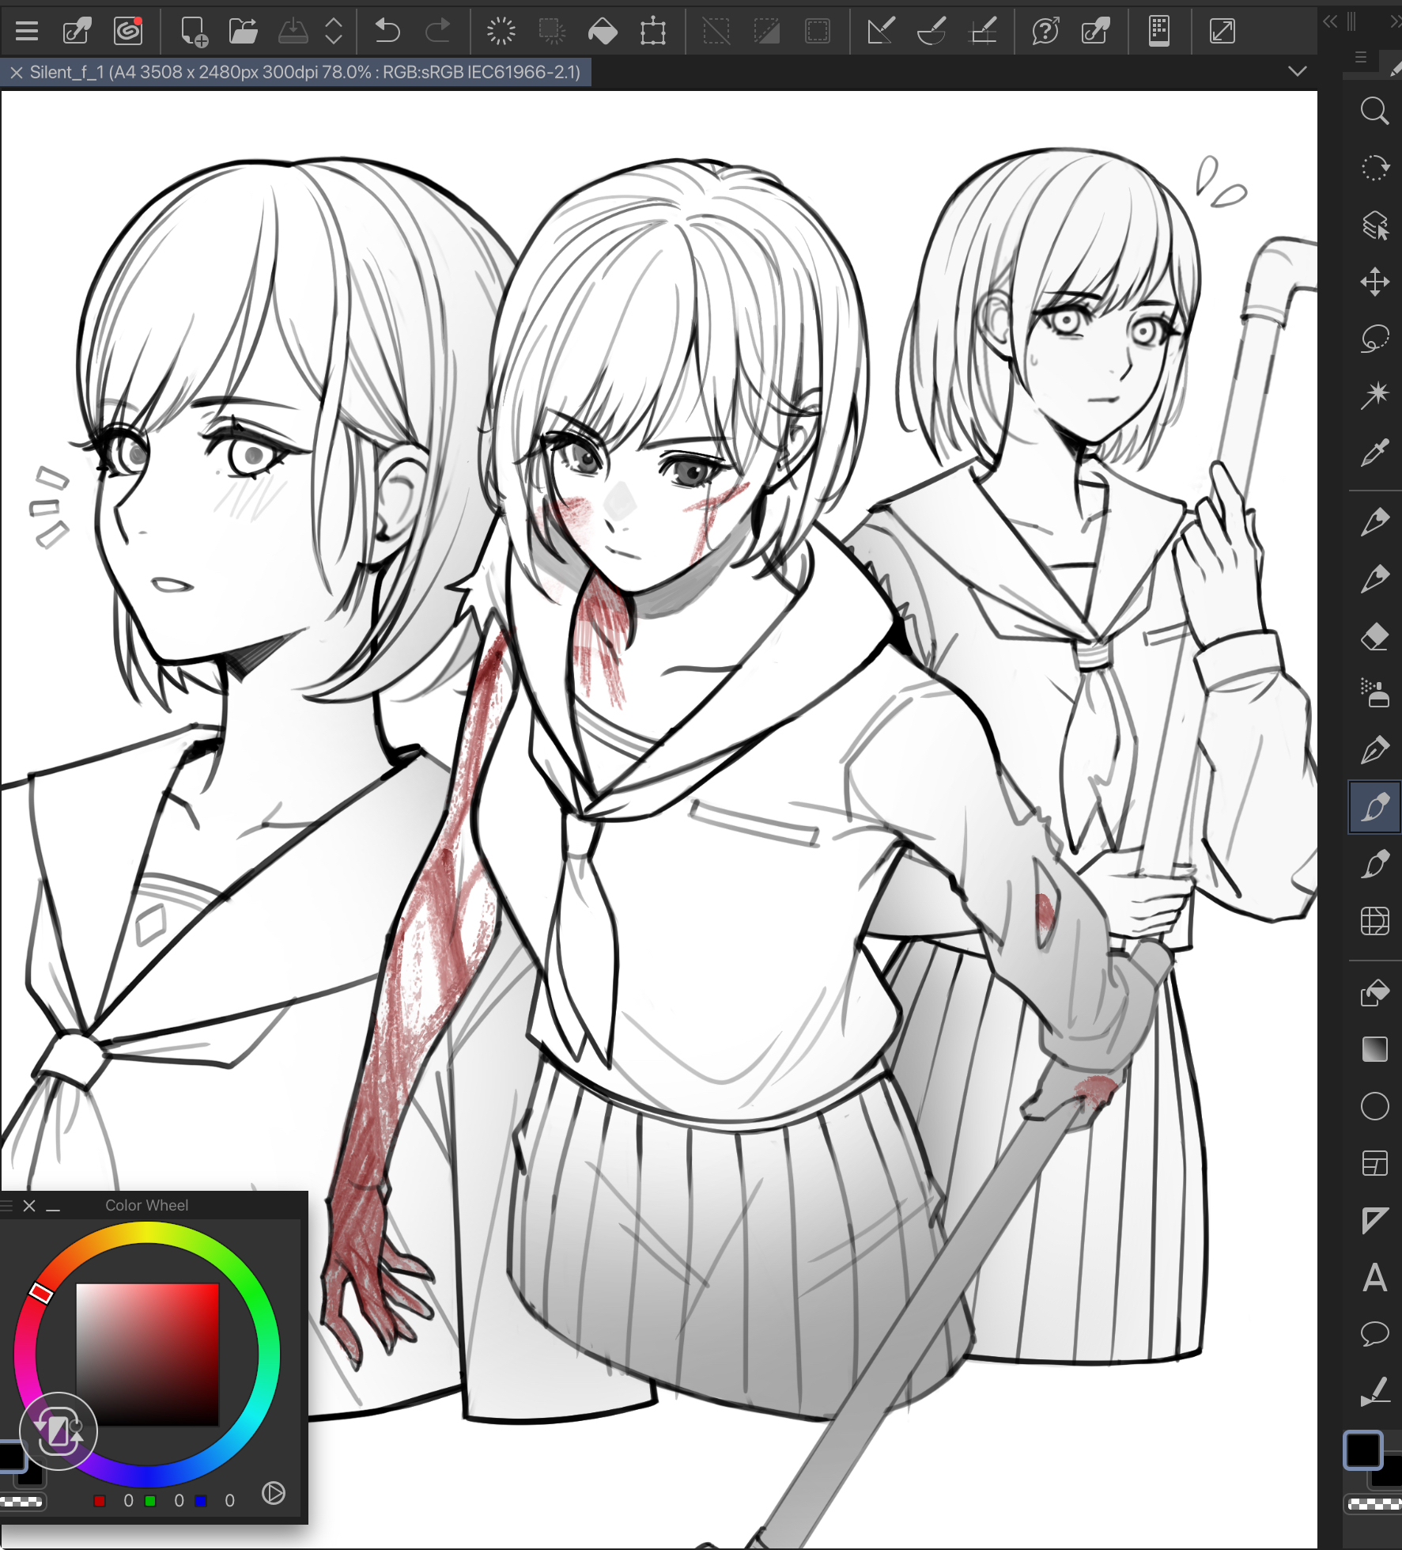
Task: Open the hamburger main menu
Action: point(27,32)
